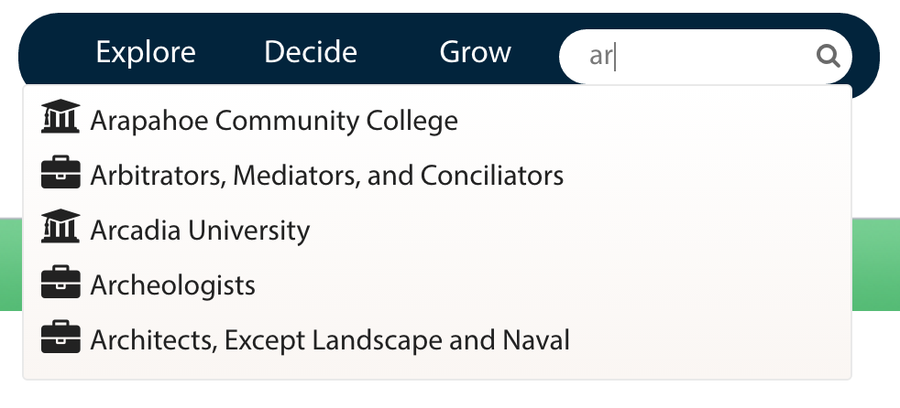Click the green banner strip left of suggestions
The height and width of the screenshot is (408, 900).
[11, 264]
